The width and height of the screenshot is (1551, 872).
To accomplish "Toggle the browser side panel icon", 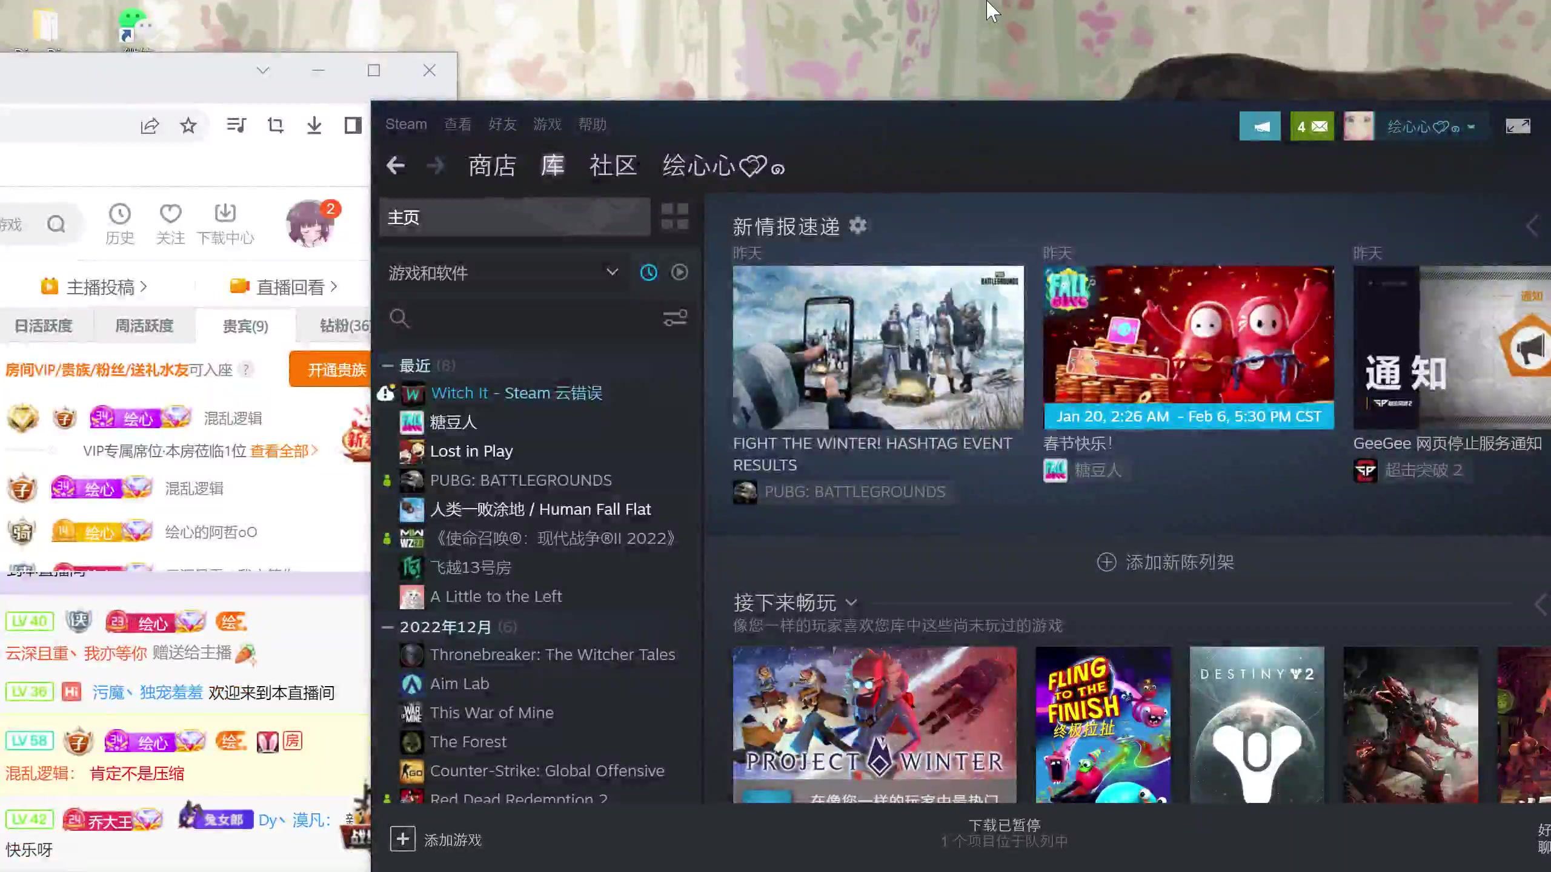I will pos(353,125).
